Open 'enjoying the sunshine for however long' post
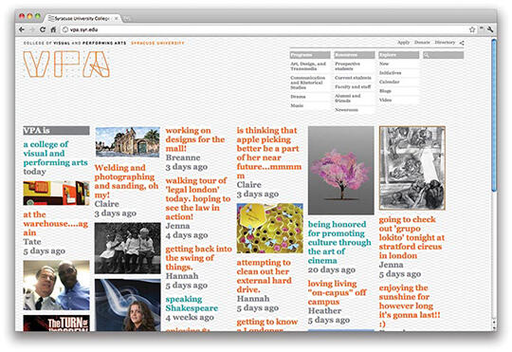Viewport: 512px width, 352px height. pos(410,306)
